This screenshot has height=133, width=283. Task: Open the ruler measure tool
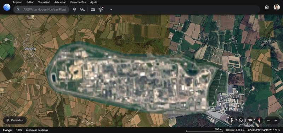point(93,10)
